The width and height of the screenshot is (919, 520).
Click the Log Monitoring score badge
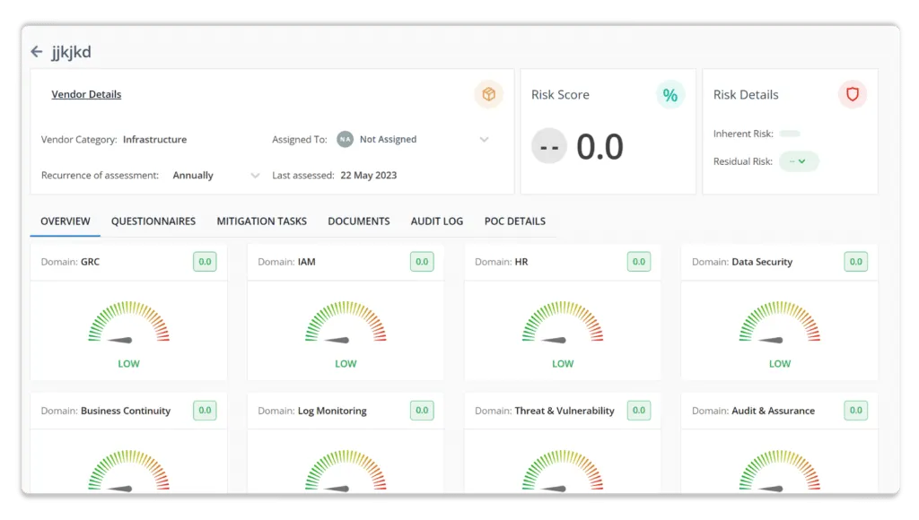pyautogui.click(x=422, y=411)
